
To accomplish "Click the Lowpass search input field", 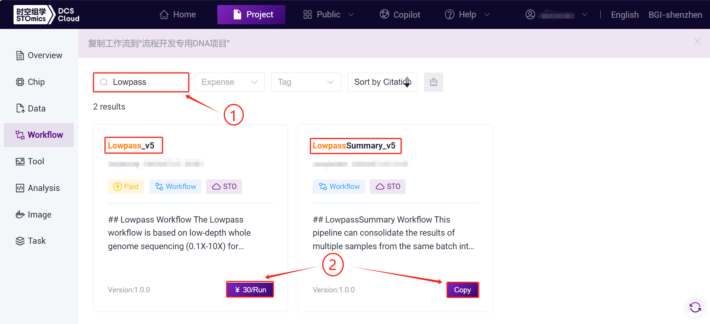I will [x=147, y=82].
